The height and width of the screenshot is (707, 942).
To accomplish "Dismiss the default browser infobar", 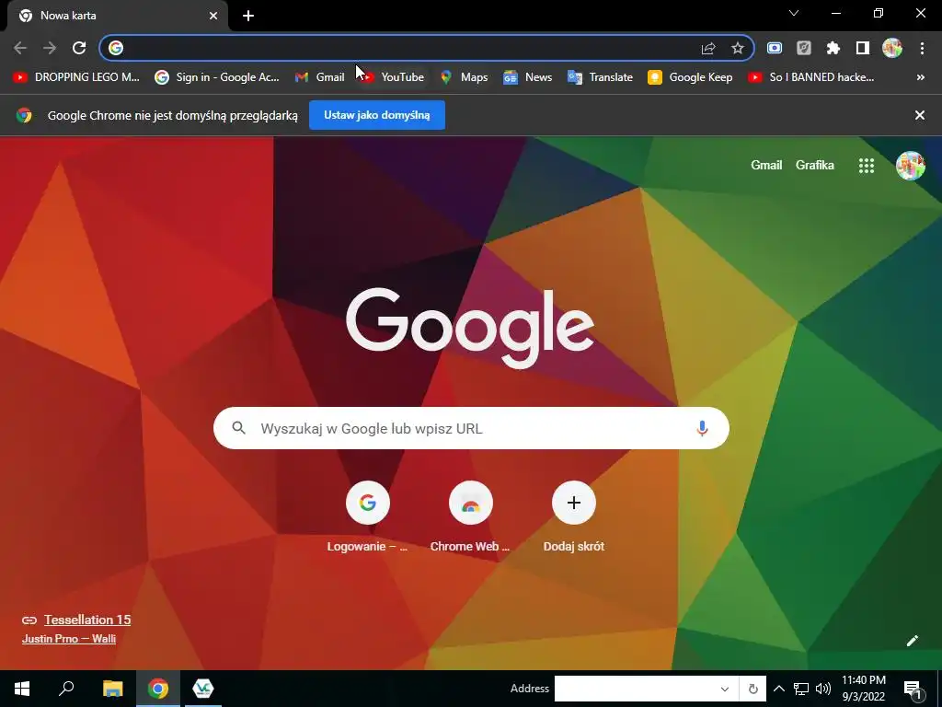I will pos(920,115).
